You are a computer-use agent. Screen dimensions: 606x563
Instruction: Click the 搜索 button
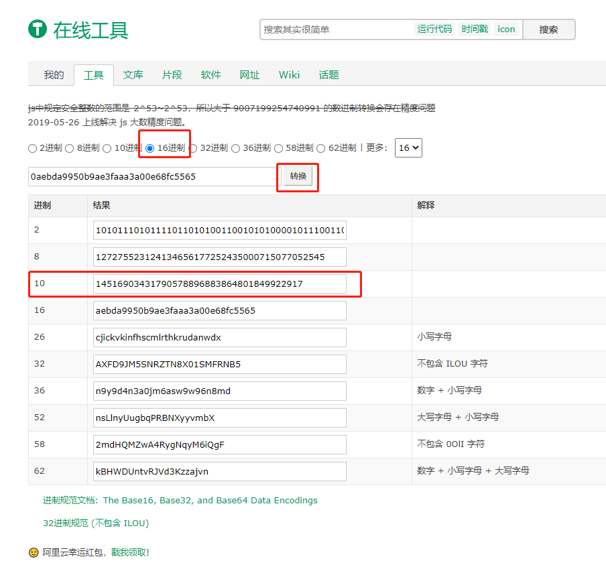549,29
